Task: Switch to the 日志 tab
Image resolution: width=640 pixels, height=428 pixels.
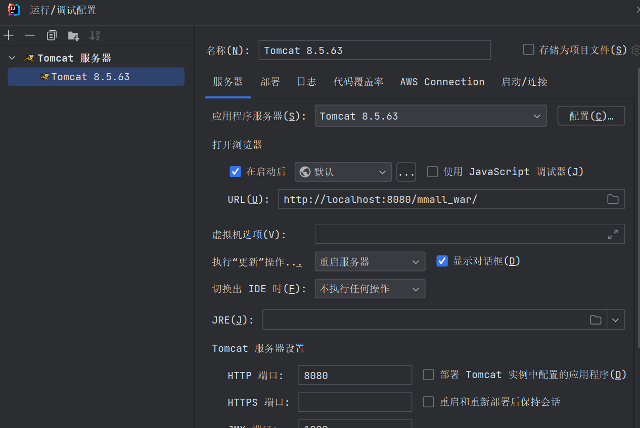Action: 306,82
